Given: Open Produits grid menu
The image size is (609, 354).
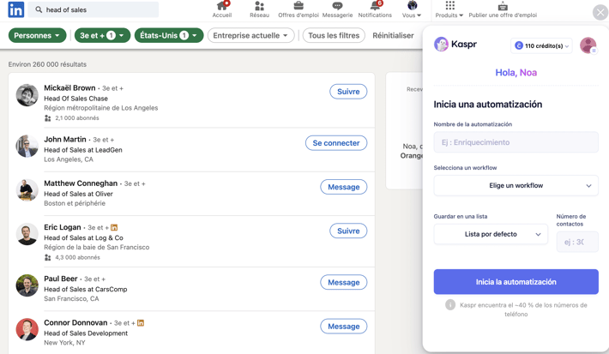Looking at the screenshot, I should 449,9.
